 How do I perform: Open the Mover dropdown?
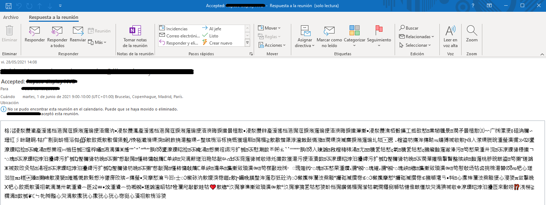pyautogui.click(x=269, y=28)
